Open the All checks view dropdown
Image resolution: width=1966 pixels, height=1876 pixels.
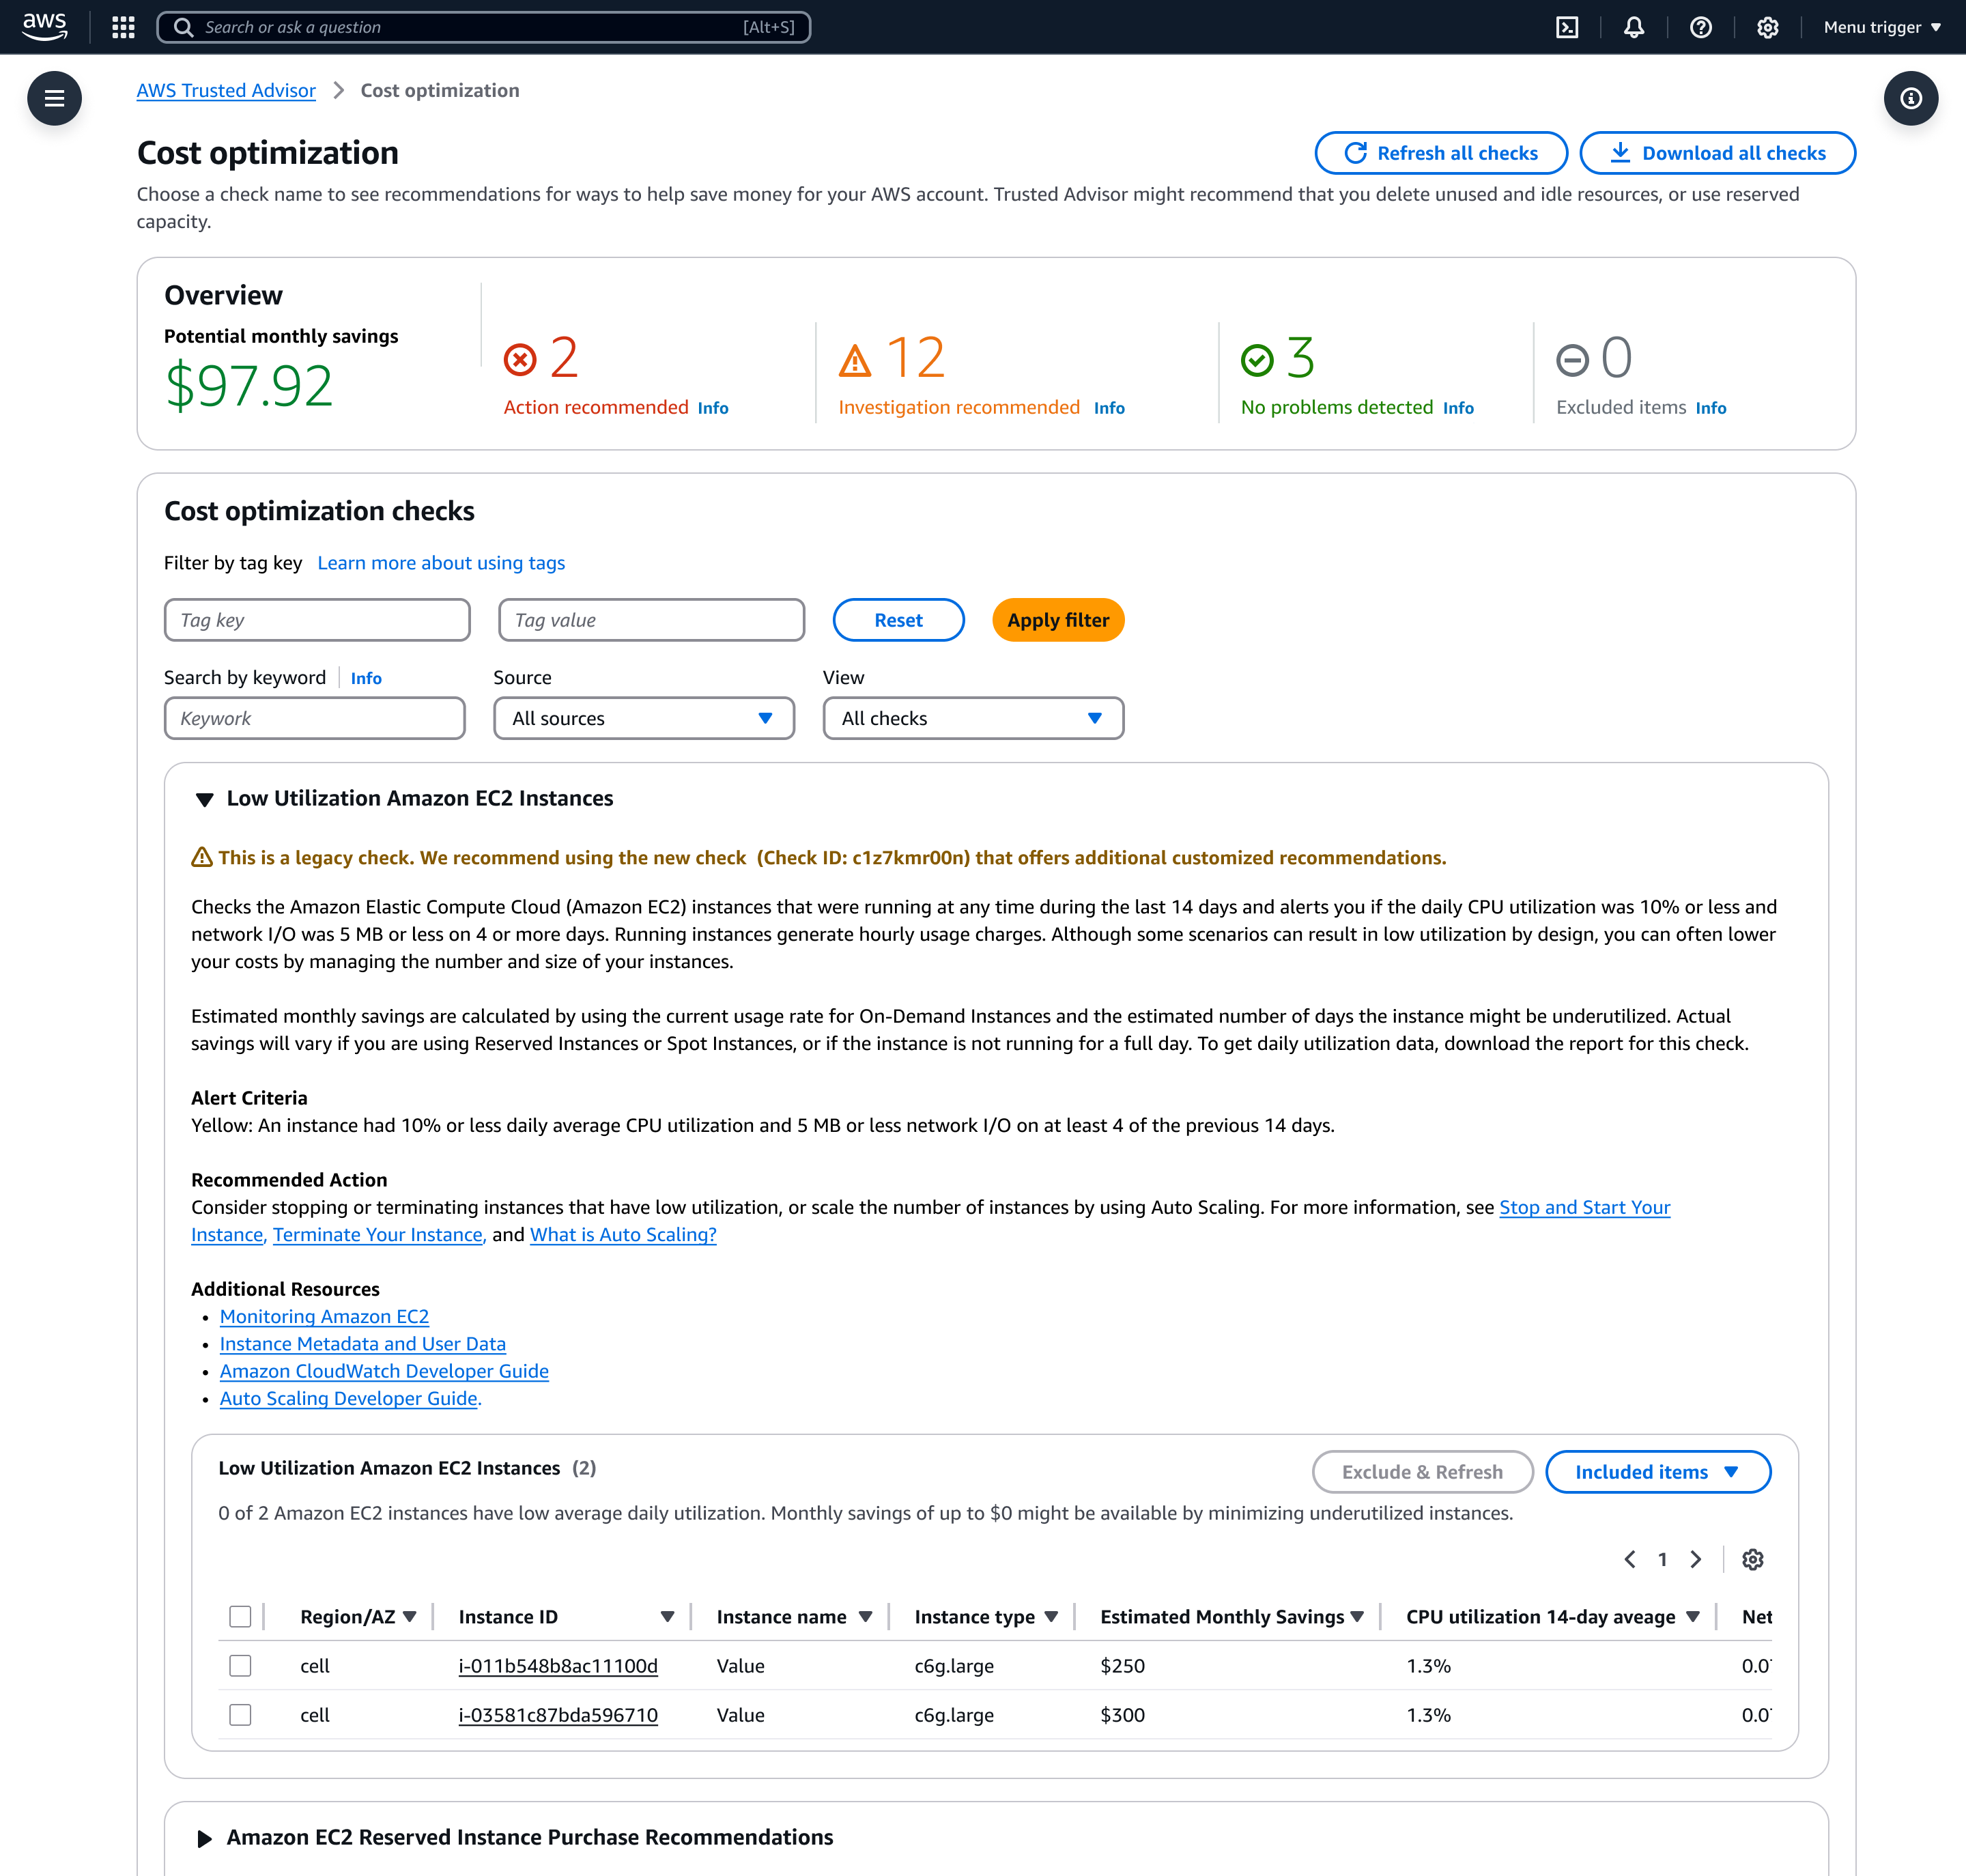972,718
